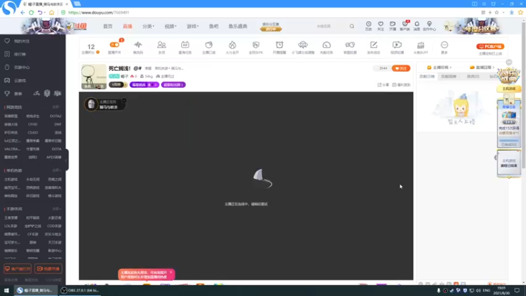Image resolution: width=526 pixels, height=296 pixels.
Task: Switch to the 贡献日榜 tab
Action: (x=427, y=76)
